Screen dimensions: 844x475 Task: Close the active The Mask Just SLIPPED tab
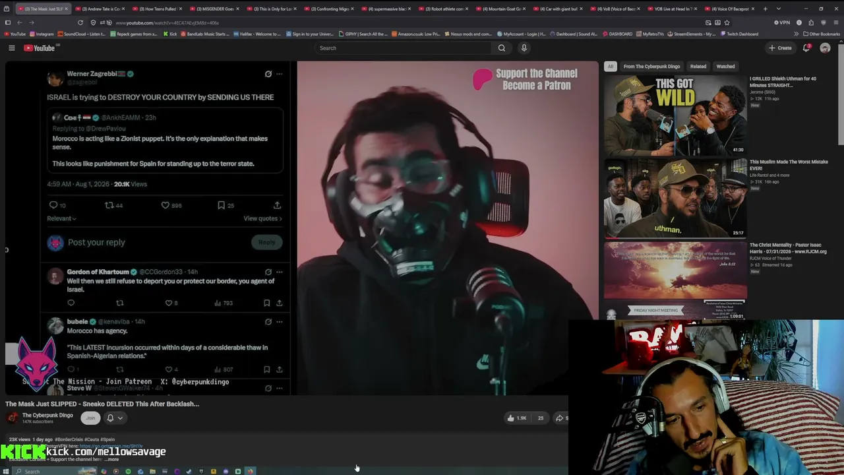coord(66,9)
